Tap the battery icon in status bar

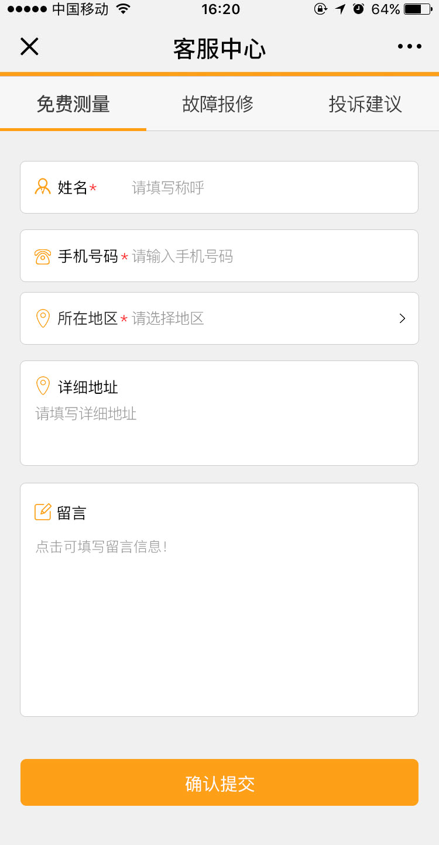(417, 9)
